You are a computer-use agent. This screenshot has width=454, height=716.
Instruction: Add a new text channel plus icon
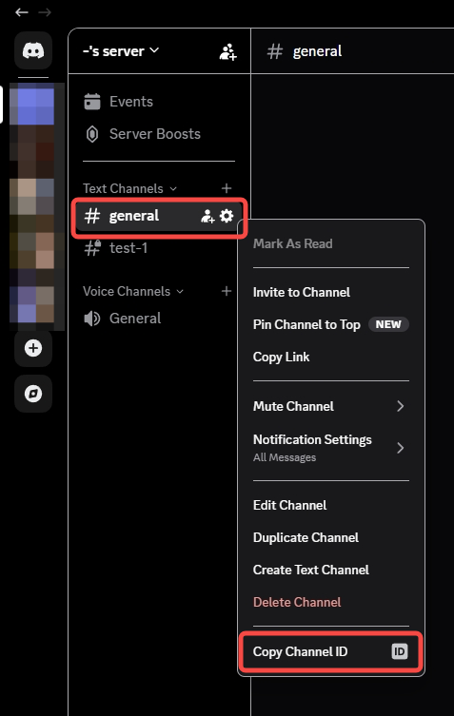[227, 188]
